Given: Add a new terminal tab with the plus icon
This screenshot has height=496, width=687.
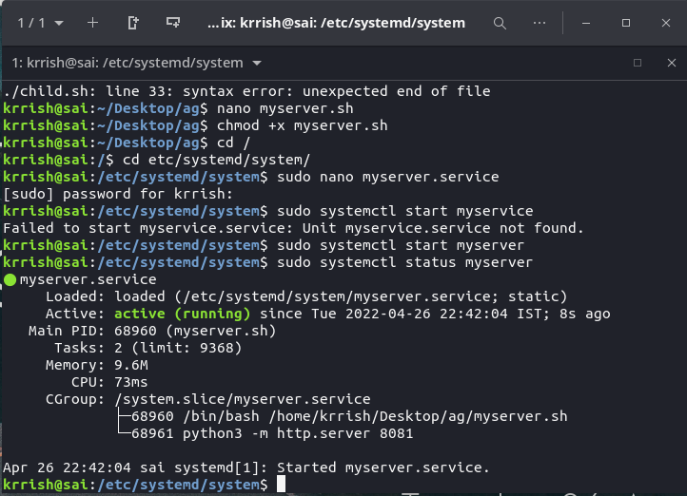Looking at the screenshot, I should 92,23.
